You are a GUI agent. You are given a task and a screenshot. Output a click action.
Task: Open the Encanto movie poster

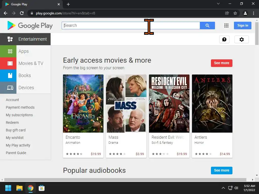(83, 103)
